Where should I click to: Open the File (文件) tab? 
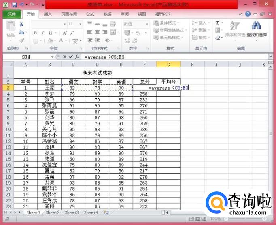[12, 14]
